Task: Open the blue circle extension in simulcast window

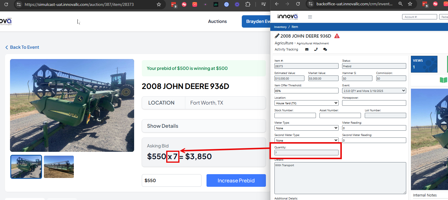Action: pyautogui.click(x=226, y=4)
